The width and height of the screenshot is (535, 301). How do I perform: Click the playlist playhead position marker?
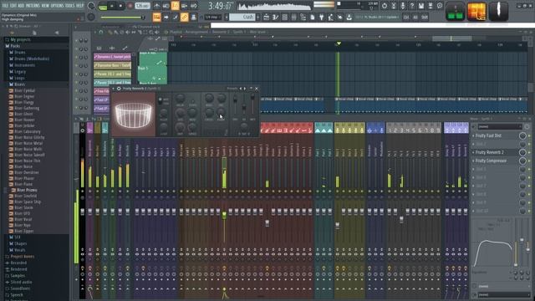(x=339, y=43)
